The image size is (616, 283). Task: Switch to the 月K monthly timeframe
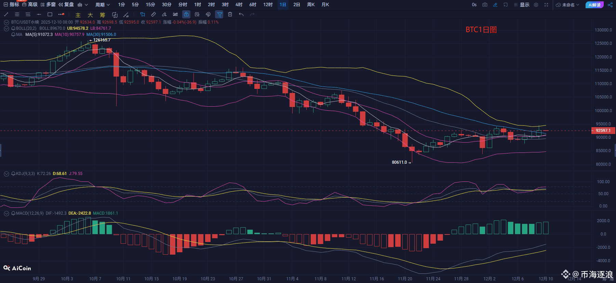pyautogui.click(x=325, y=5)
